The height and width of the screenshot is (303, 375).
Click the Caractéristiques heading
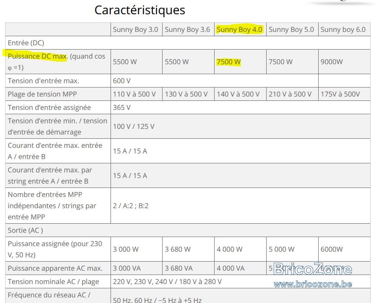pos(140,10)
